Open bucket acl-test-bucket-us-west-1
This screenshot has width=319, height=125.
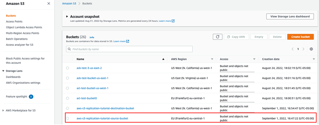92,88
